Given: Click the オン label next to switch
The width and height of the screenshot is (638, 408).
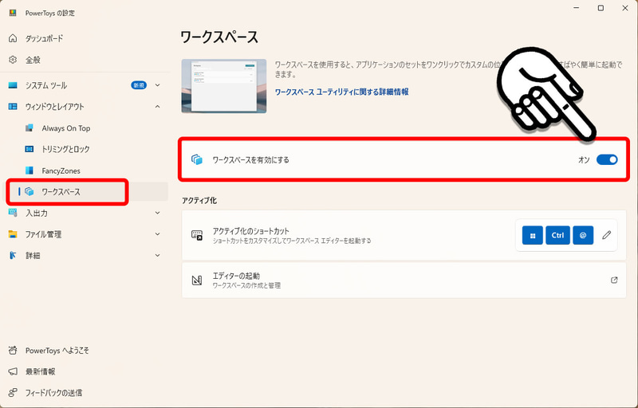Looking at the screenshot, I should click(584, 160).
